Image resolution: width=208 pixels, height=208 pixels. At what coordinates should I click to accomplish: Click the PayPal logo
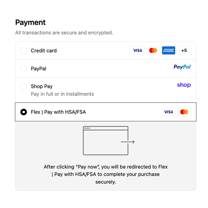point(182,67)
